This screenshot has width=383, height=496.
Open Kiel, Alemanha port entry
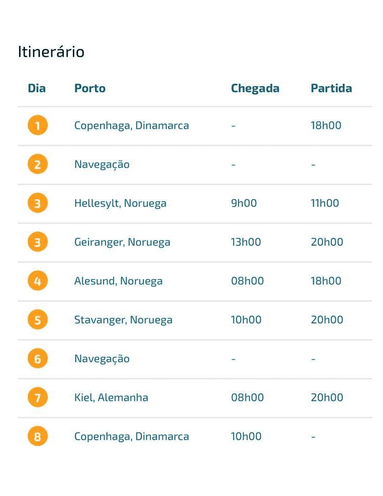coord(111,397)
